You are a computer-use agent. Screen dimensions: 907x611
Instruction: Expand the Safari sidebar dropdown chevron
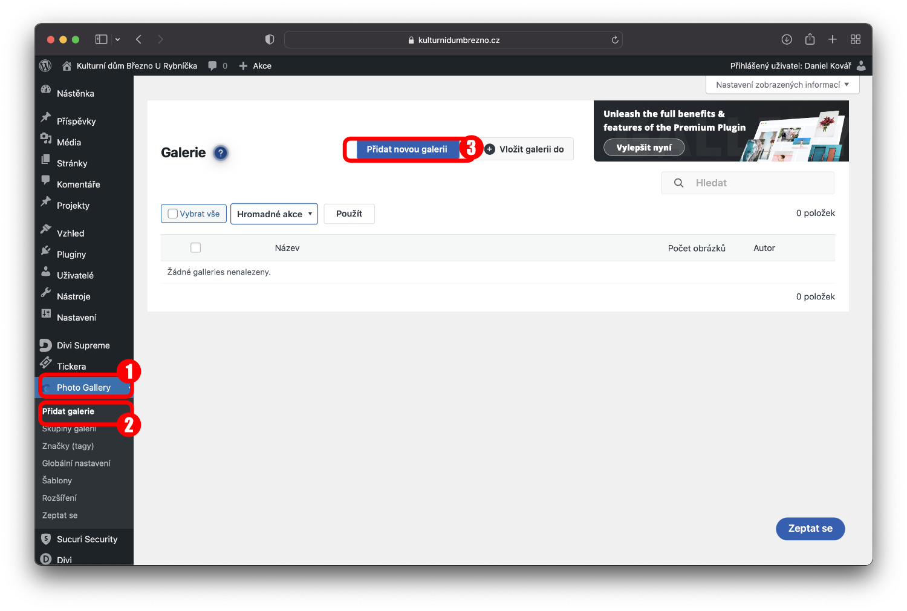(x=117, y=39)
